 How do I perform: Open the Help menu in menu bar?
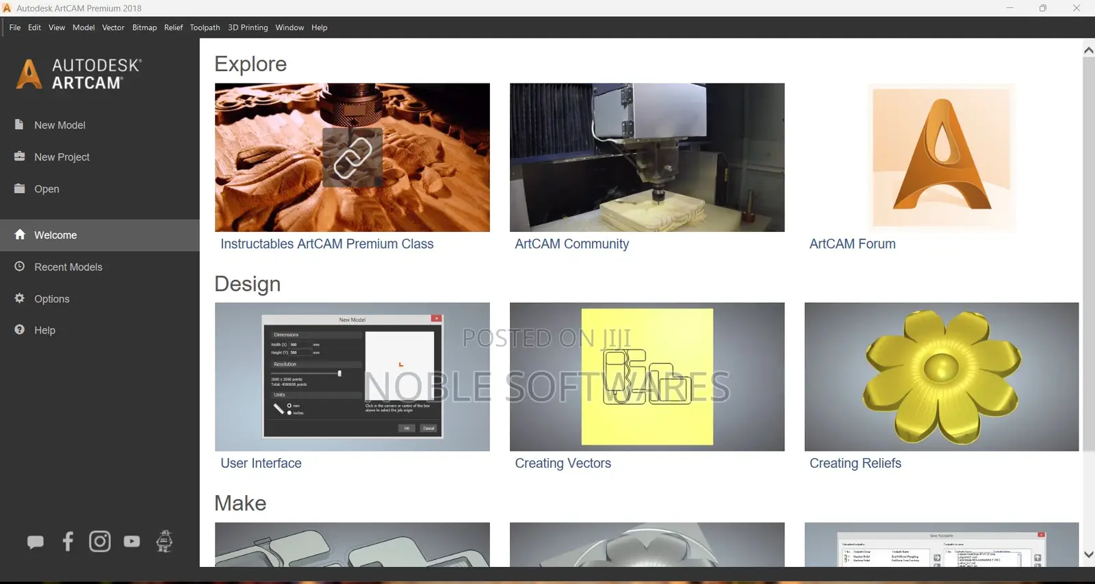(319, 27)
